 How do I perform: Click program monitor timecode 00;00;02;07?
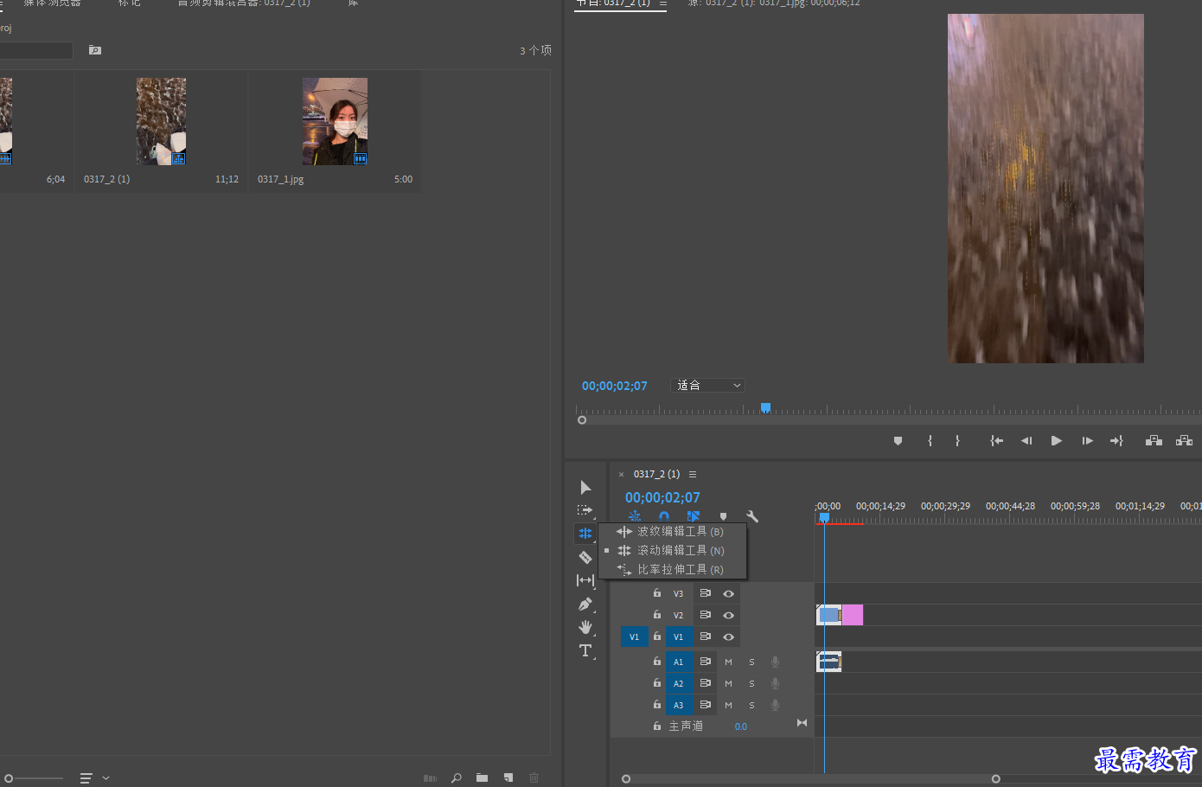614,386
